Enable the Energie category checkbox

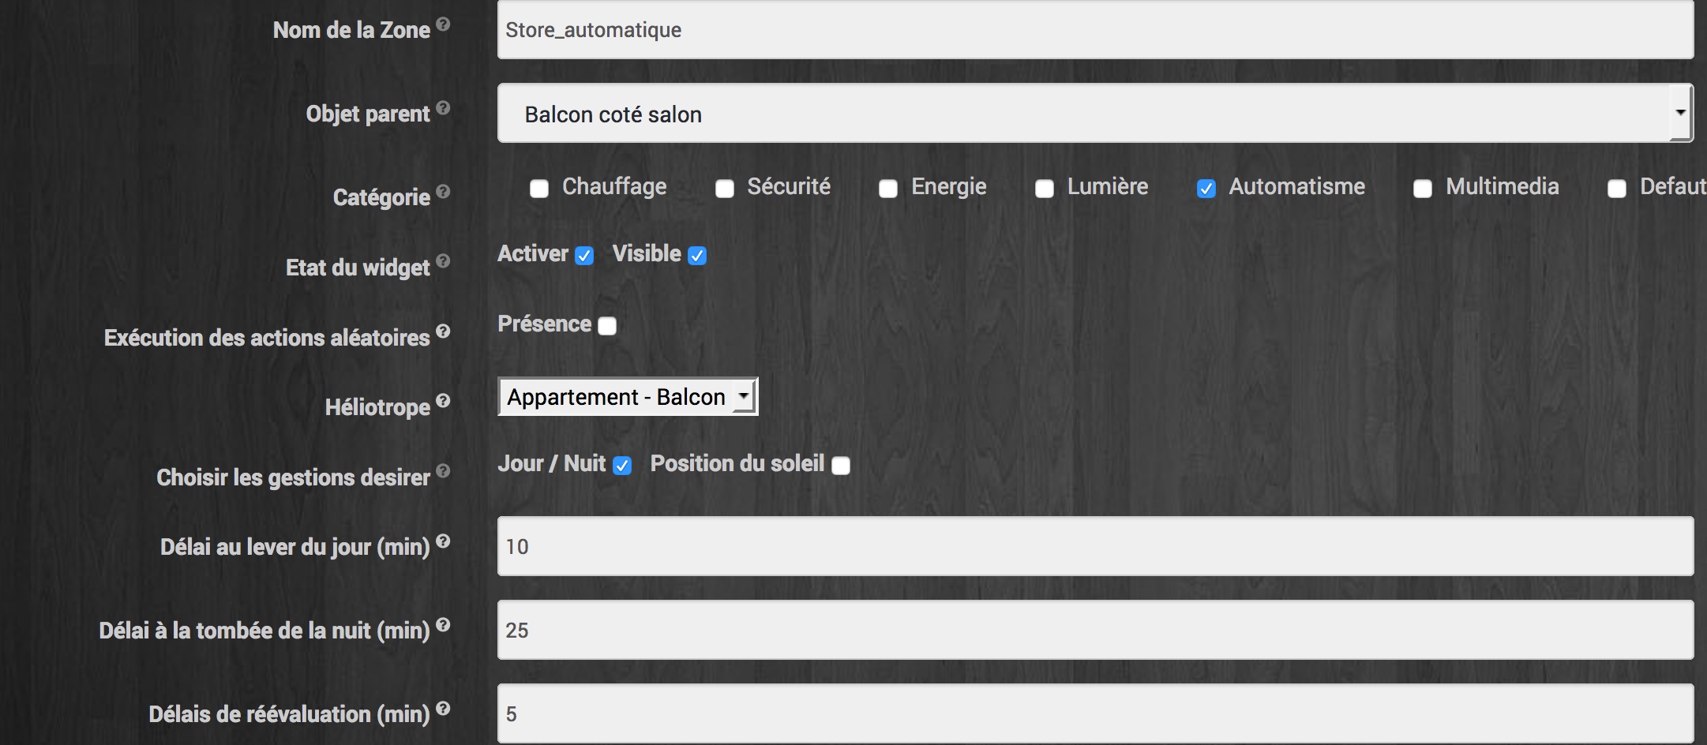[x=888, y=189]
